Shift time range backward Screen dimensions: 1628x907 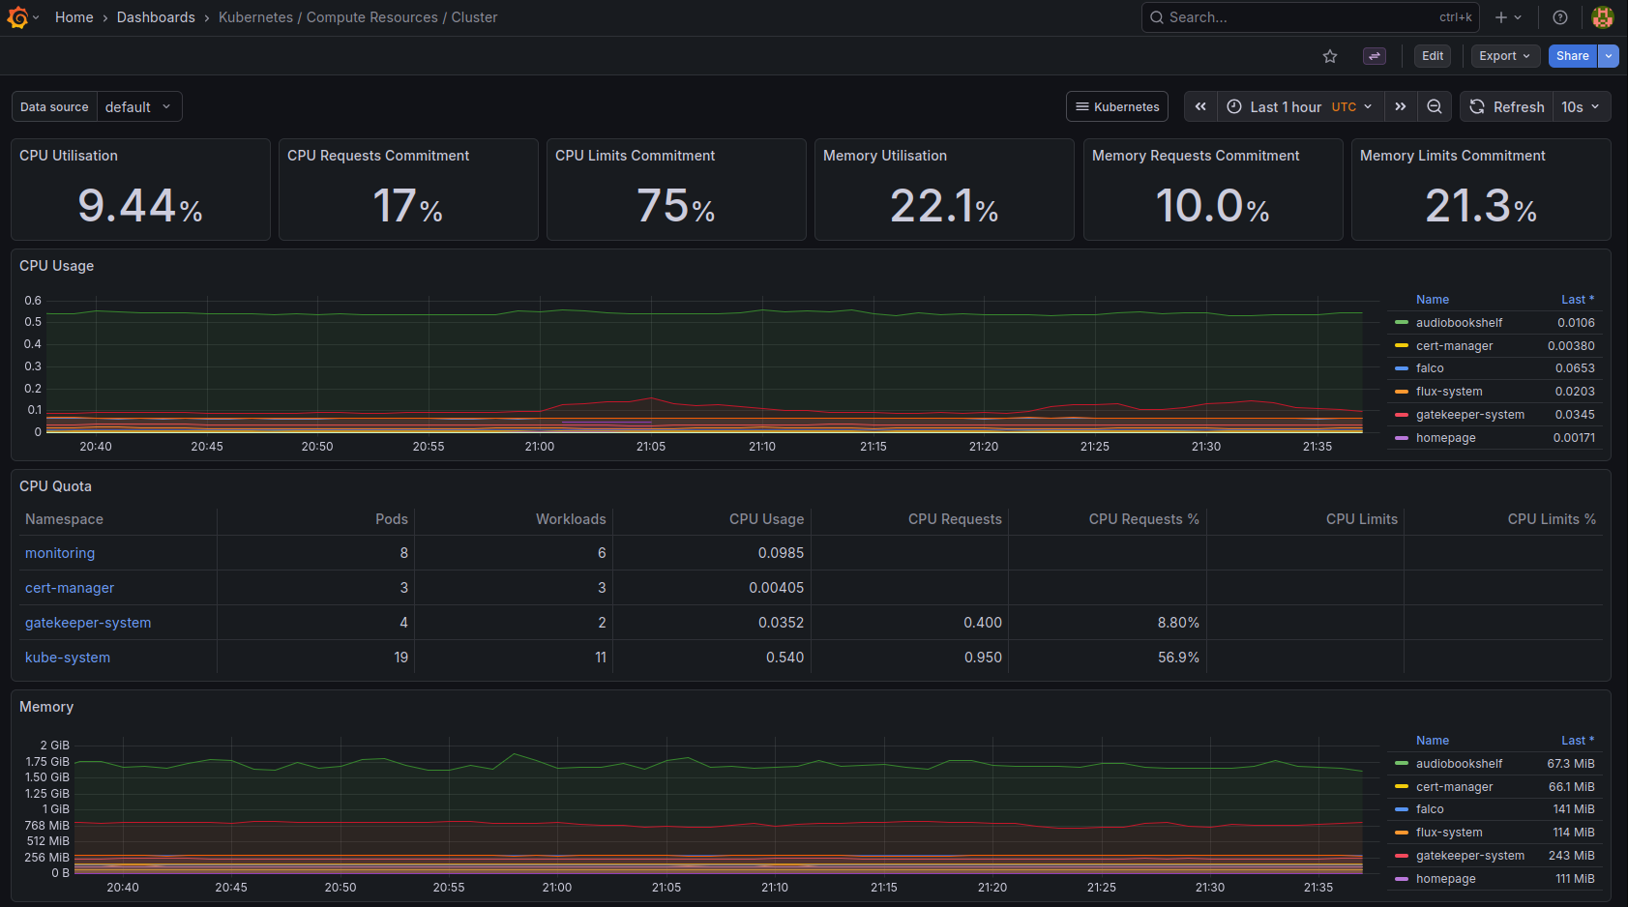click(1200, 106)
